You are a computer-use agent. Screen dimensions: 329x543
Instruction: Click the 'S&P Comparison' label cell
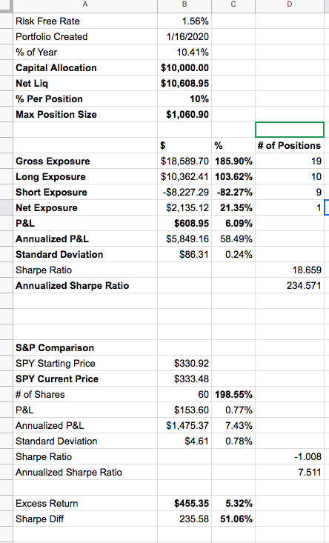85,347
